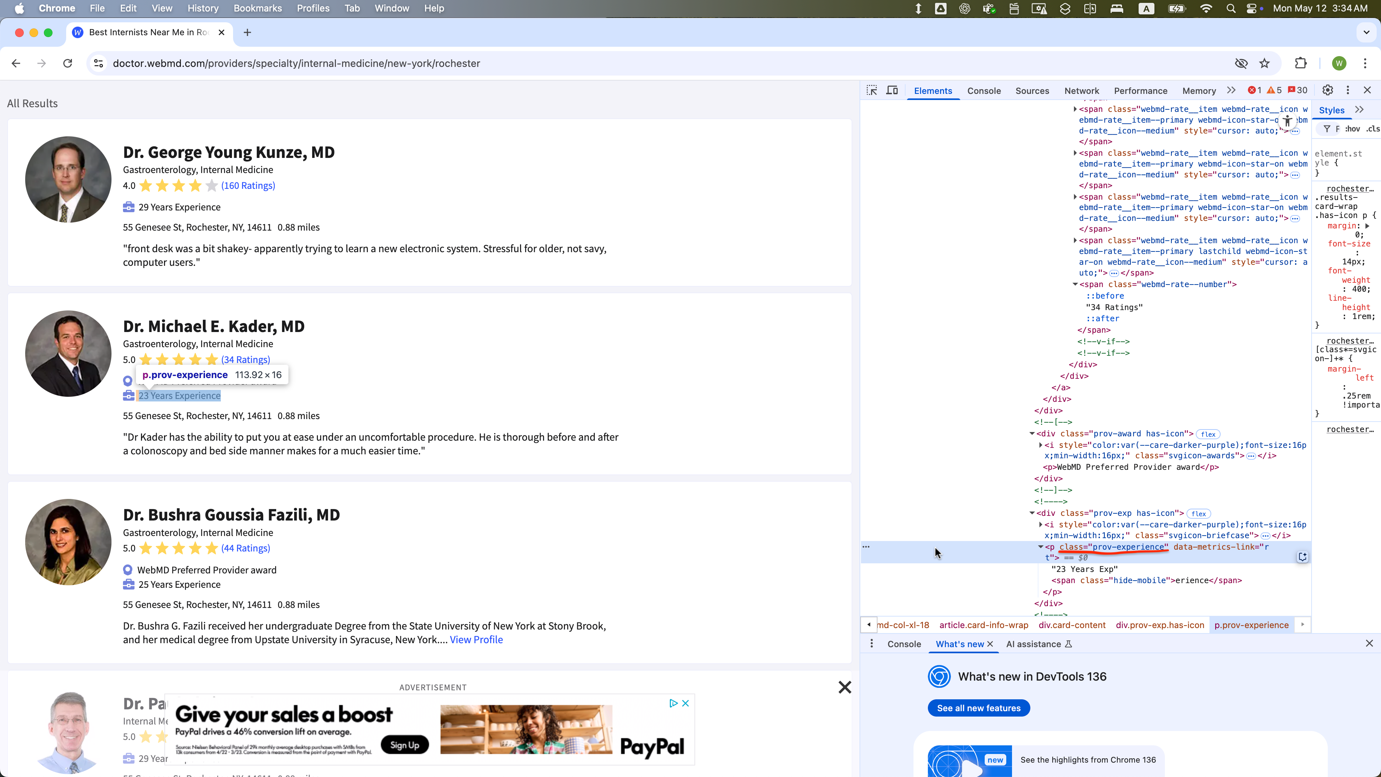Toggle the .cls class editor button

1372,129
